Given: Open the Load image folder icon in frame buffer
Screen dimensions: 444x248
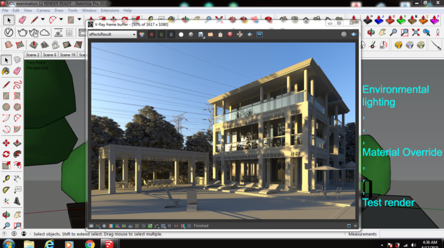Looking at the screenshot, I should pos(210,35).
